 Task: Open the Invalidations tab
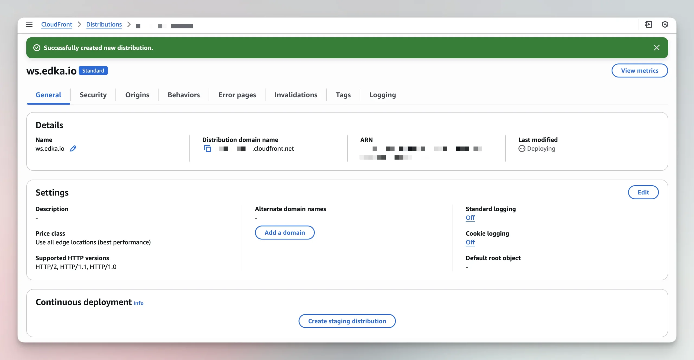click(296, 95)
